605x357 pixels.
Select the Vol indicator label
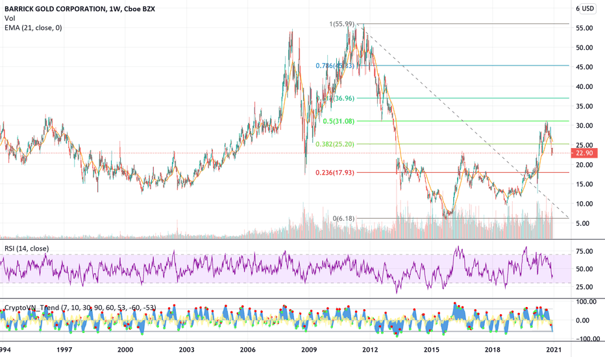[x=10, y=18]
